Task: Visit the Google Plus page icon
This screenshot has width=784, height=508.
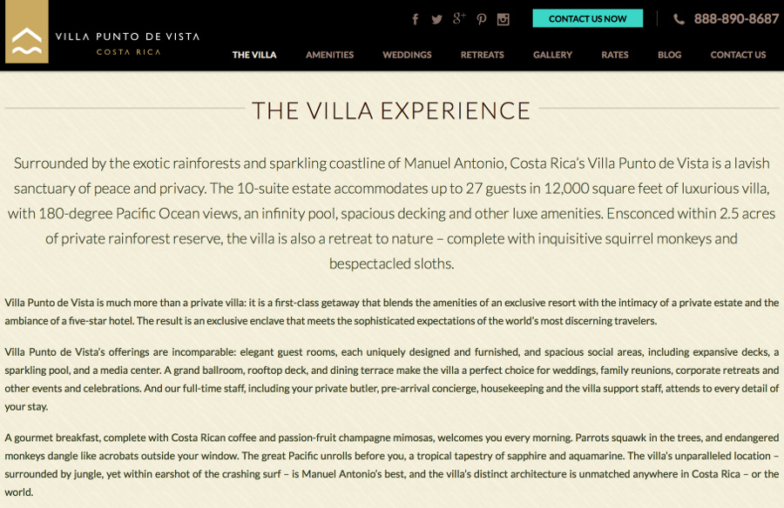Action: [459, 18]
